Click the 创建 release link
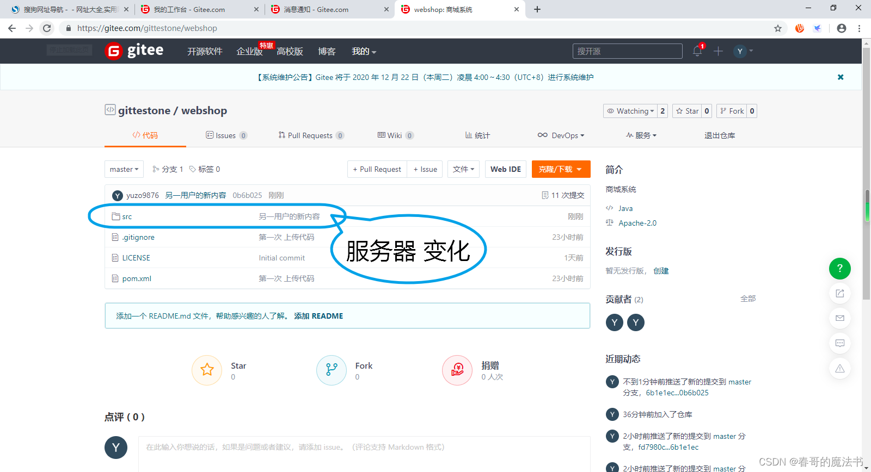Viewport: 871px width, 472px height. (661, 271)
